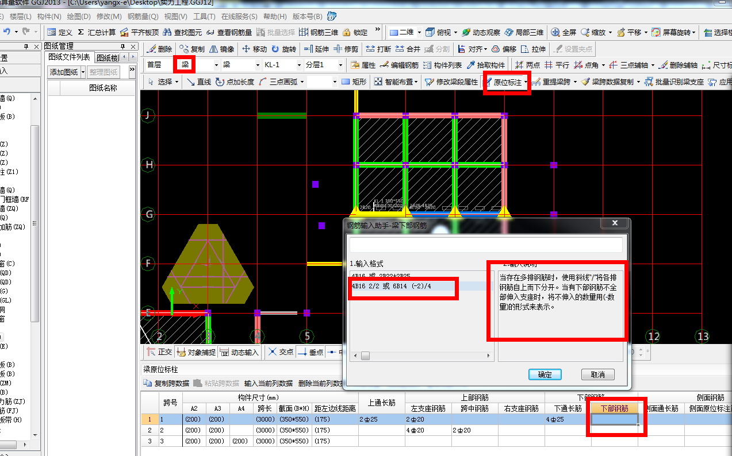Click 全屏 full screen view

564,32
